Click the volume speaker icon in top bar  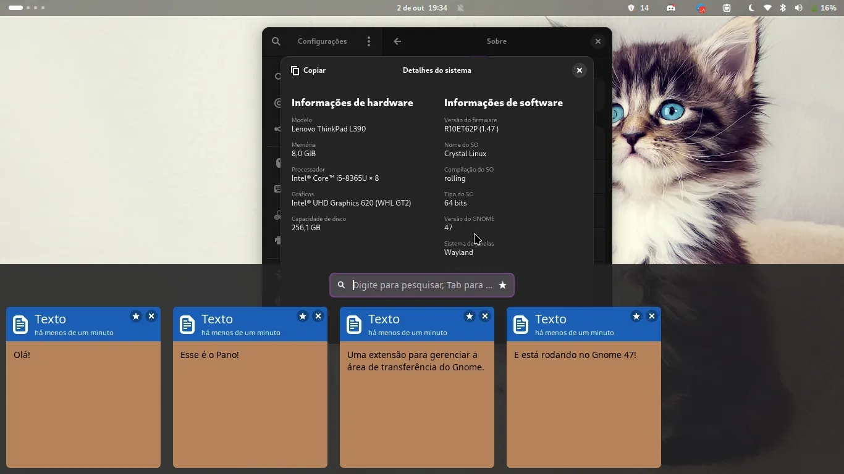[799, 8]
